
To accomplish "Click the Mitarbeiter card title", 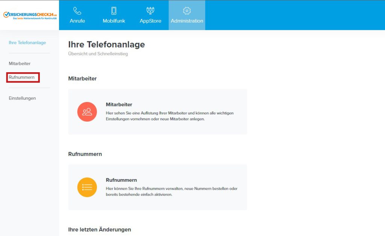I will click(x=119, y=105).
